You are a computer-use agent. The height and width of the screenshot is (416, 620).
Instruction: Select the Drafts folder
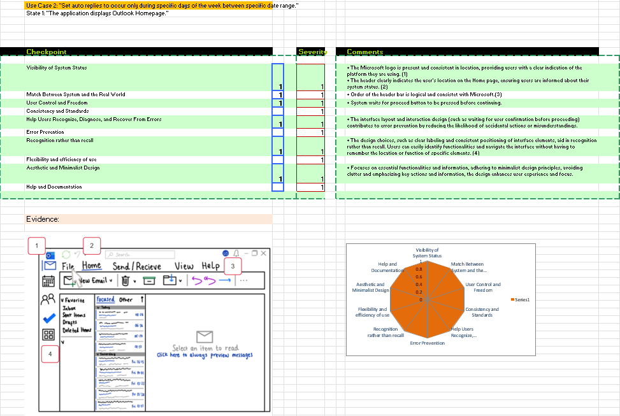click(69, 322)
